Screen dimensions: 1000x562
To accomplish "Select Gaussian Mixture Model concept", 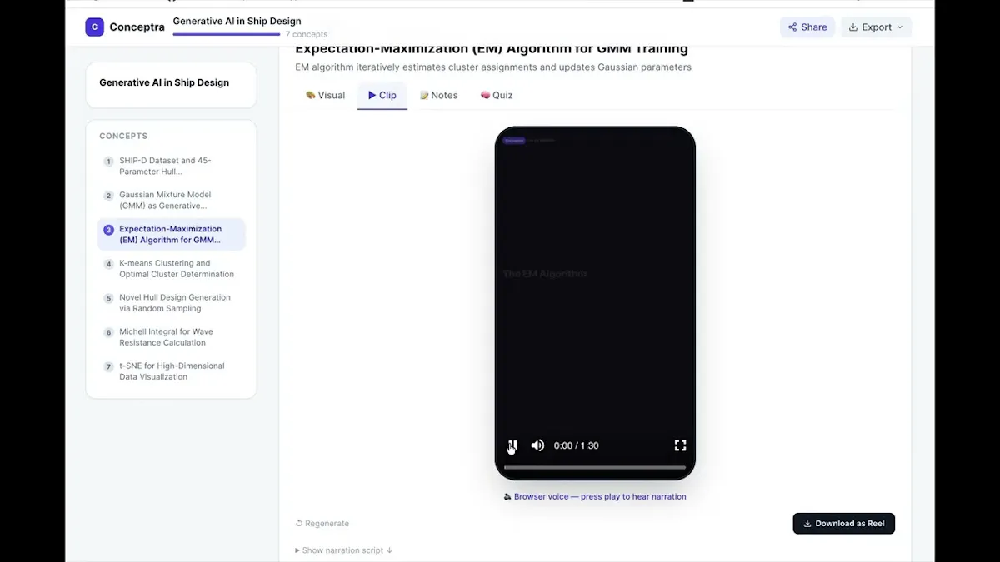I will (171, 200).
